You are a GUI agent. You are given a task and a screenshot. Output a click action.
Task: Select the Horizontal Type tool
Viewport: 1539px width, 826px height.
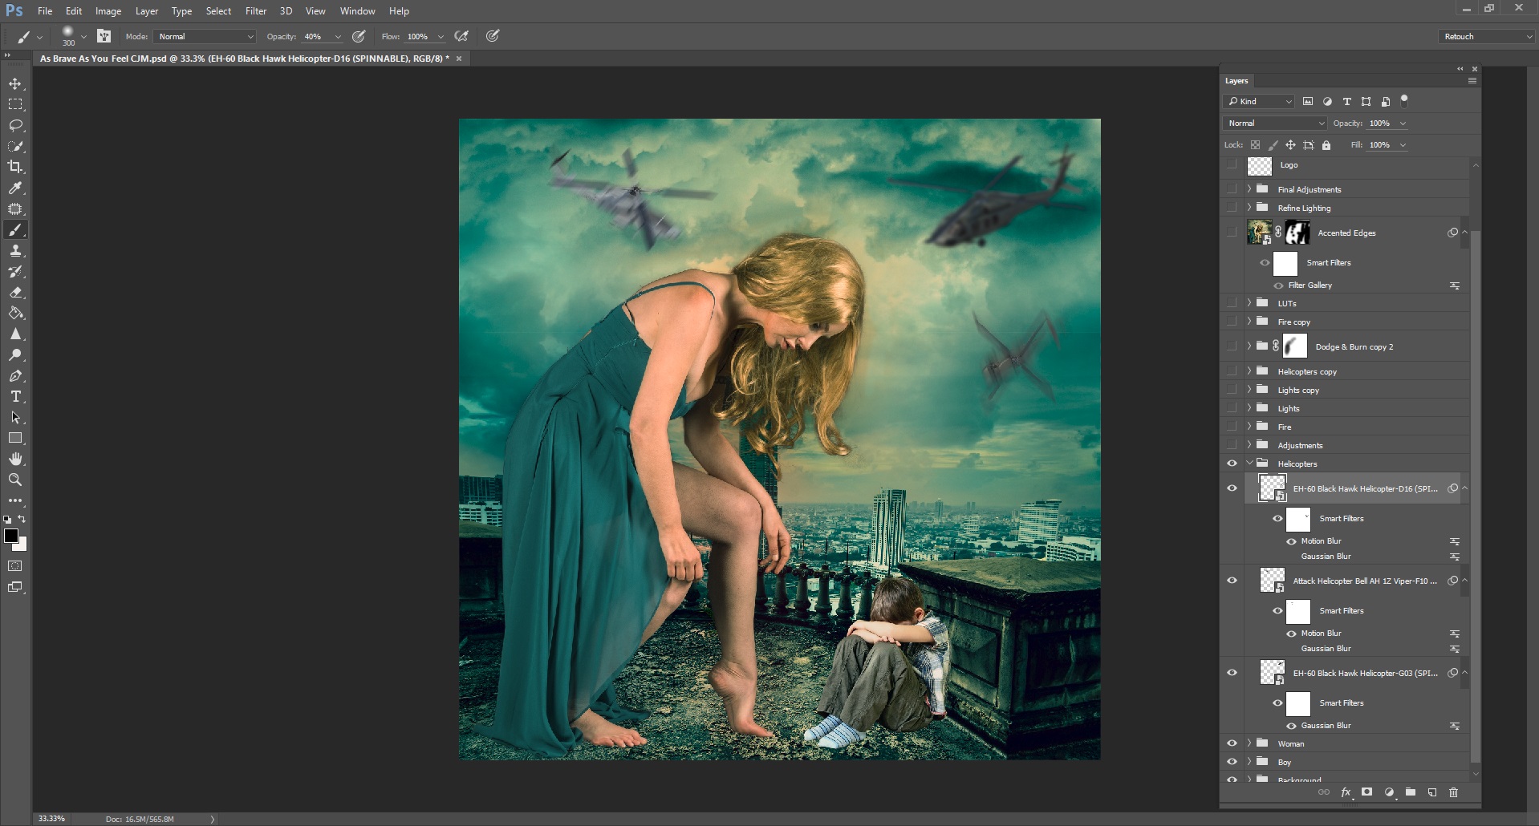[15, 397]
